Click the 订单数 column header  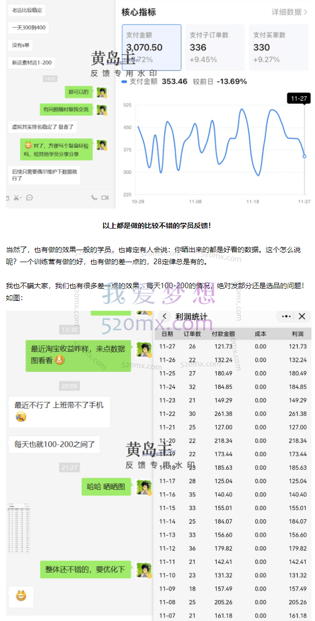pyautogui.click(x=192, y=334)
